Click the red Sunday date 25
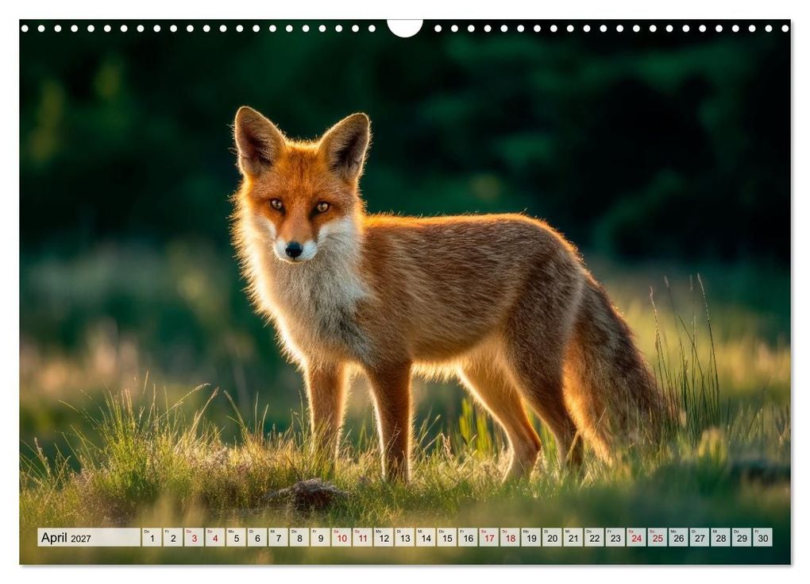The image size is (810, 584). [658, 537]
